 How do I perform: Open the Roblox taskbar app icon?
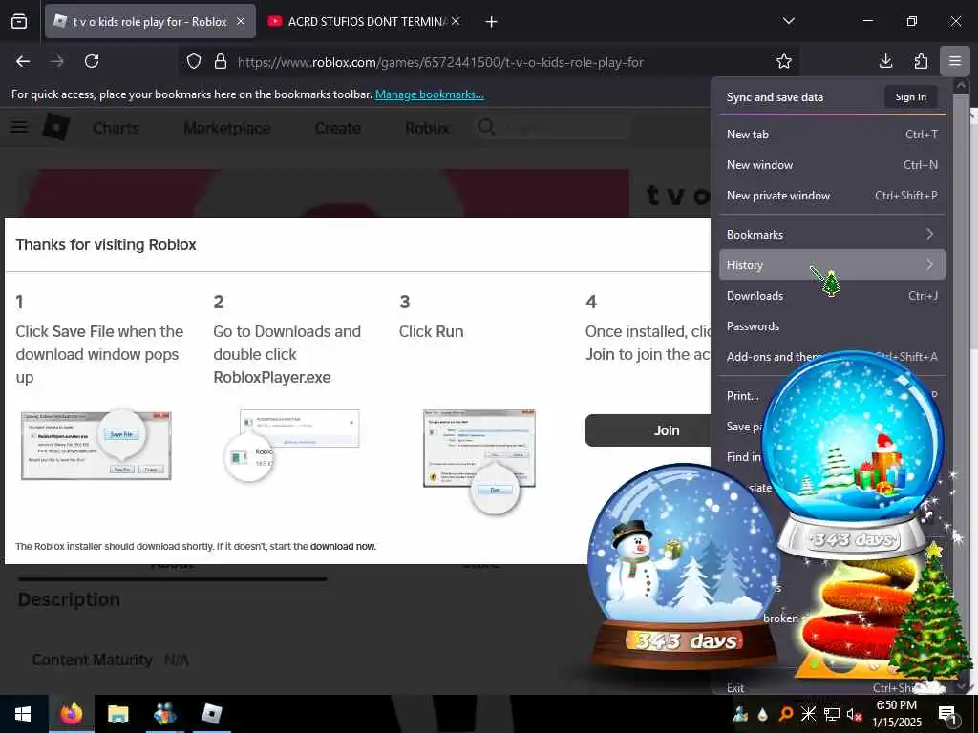pyautogui.click(x=211, y=714)
